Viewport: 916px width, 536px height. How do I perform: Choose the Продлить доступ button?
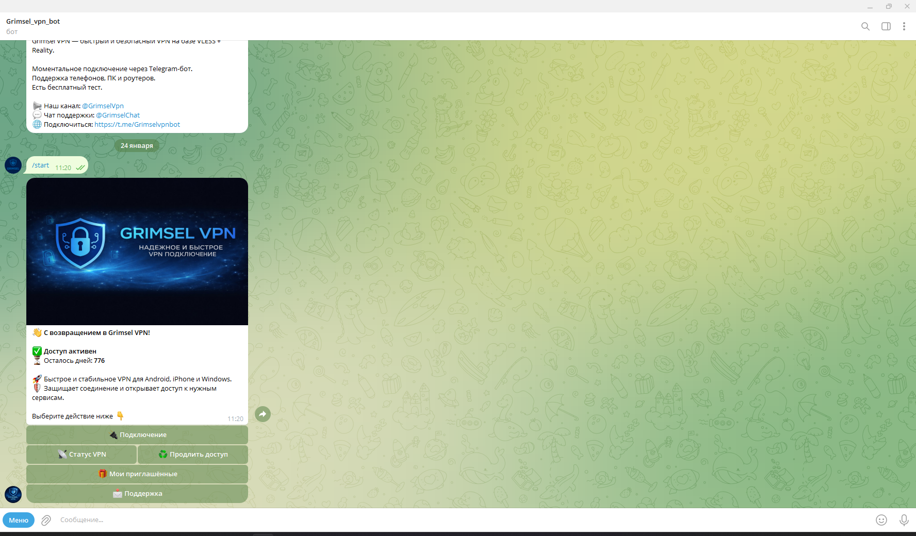pyautogui.click(x=193, y=455)
